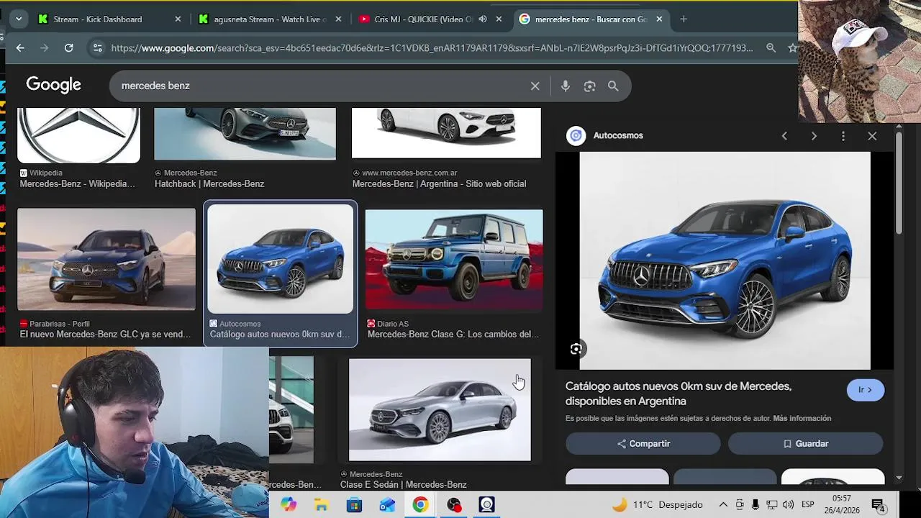Go forward in browser history

[45, 48]
